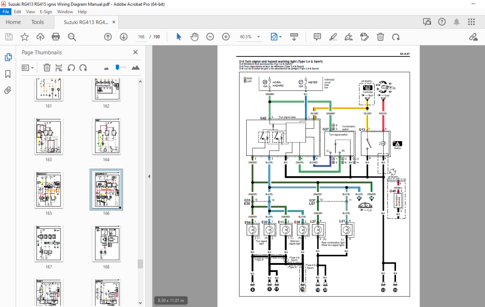Click the Save file icon
This screenshot has width=485, height=307.
coord(9,37)
